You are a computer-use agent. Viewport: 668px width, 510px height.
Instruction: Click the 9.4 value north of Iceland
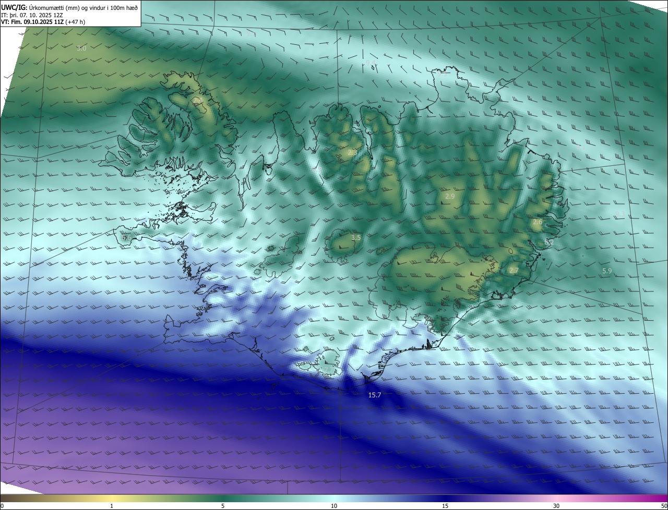pos(371,63)
